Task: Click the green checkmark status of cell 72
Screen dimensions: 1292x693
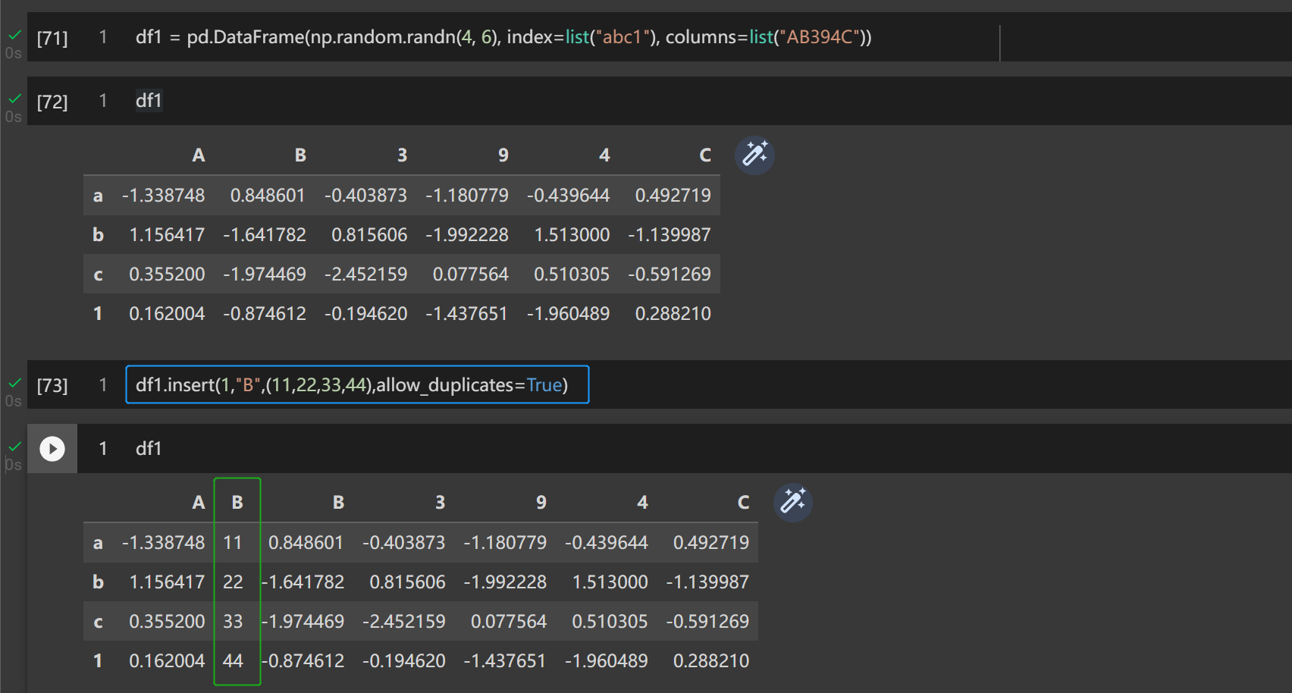Action: [14, 99]
